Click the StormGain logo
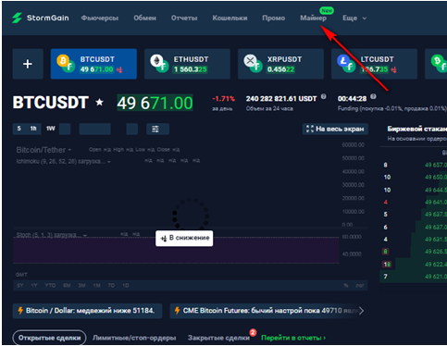The height and width of the screenshot is (346, 447). [x=41, y=18]
